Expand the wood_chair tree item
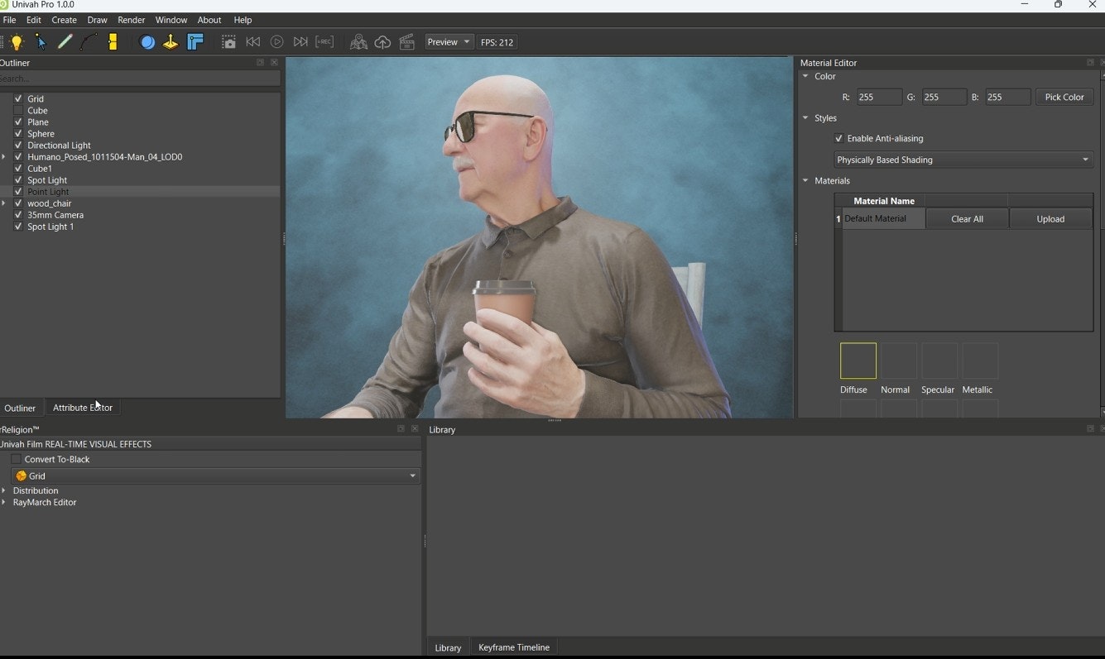The image size is (1105, 659). pos(4,203)
